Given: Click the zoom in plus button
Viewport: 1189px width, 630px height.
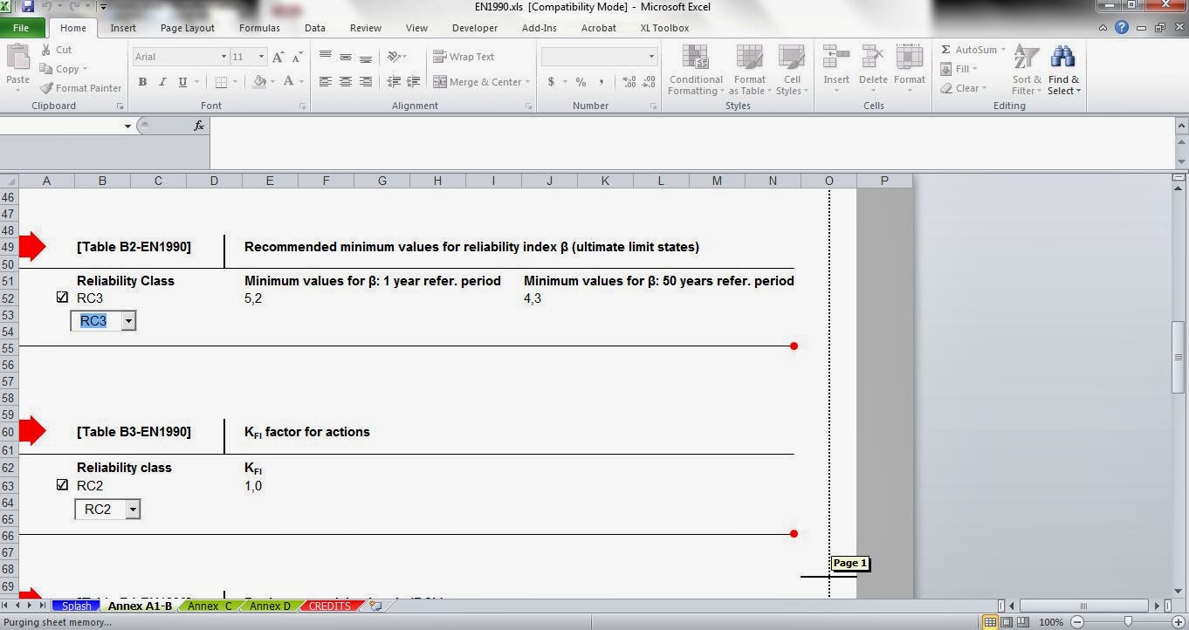Looking at the screenshot, I should [x=1178, y=622].
